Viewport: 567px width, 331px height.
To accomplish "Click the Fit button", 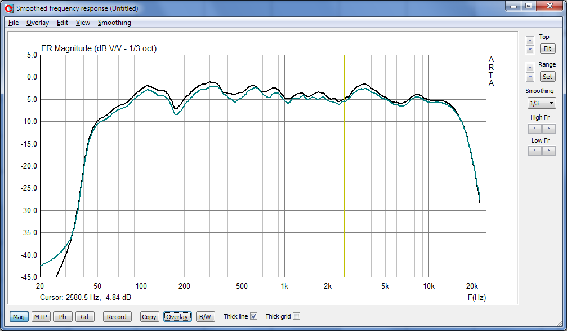I will pyautogui.click(x=547, y=48).
